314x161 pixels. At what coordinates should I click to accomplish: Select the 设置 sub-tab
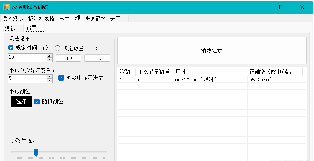click(35, 28)
